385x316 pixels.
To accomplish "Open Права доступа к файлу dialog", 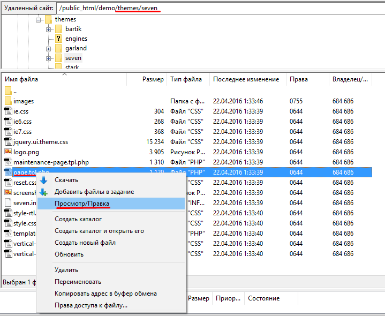I will click(111, 305).
